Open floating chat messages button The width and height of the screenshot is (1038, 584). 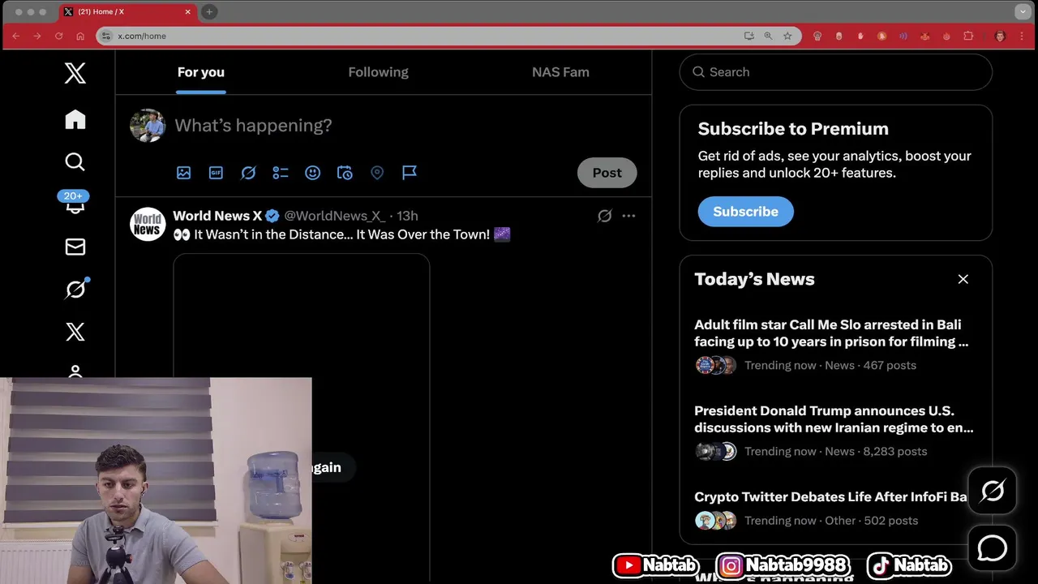click(993, 548)
